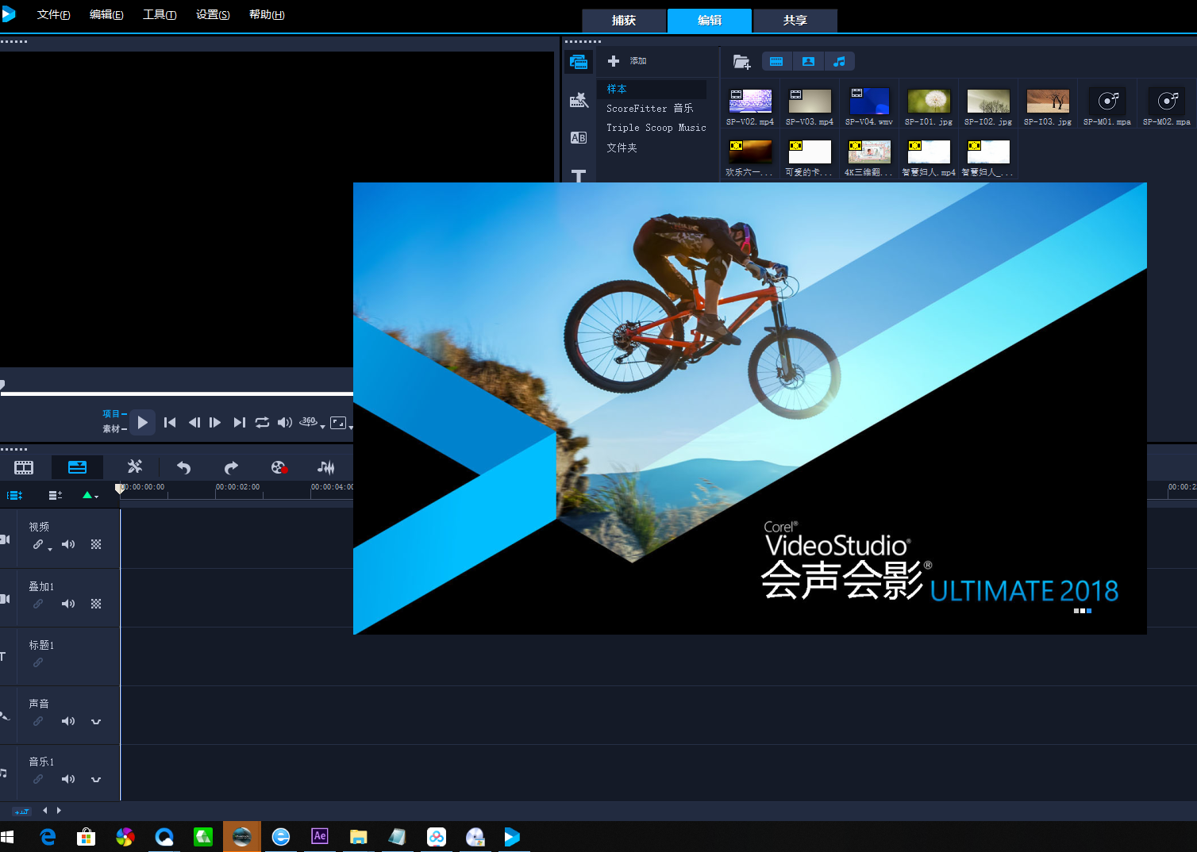
Task: Select 素材 clip playback mode
Action: (114, 428)
